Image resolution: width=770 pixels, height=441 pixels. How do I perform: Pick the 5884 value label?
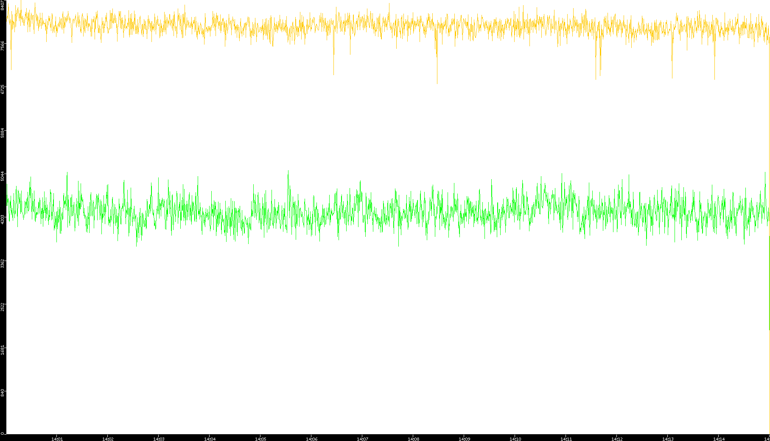point(3,133)
